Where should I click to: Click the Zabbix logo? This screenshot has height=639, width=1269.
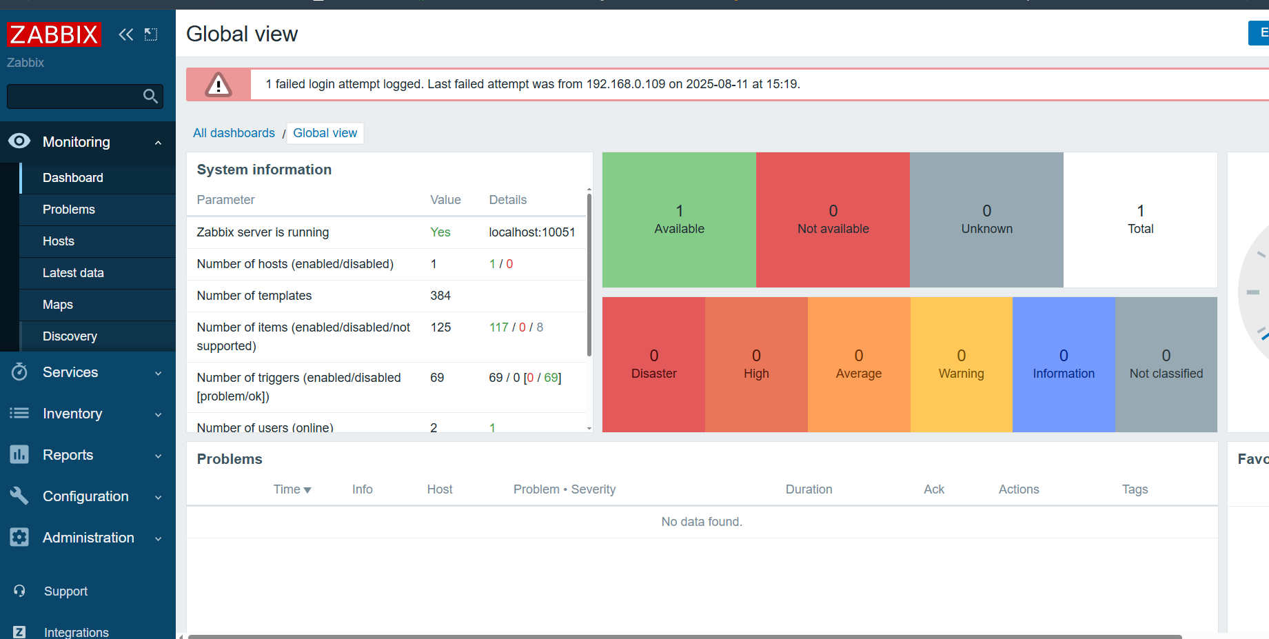click(54, 34)
